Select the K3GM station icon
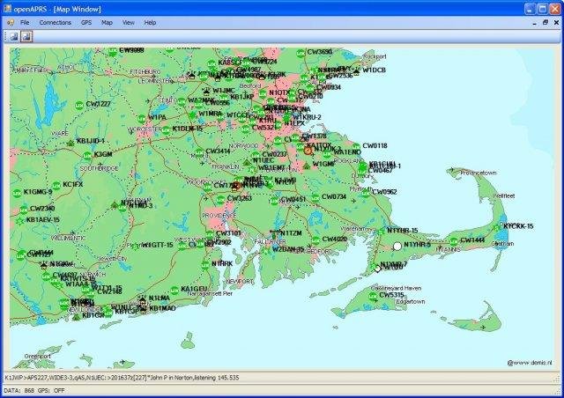 coord(87,156)
